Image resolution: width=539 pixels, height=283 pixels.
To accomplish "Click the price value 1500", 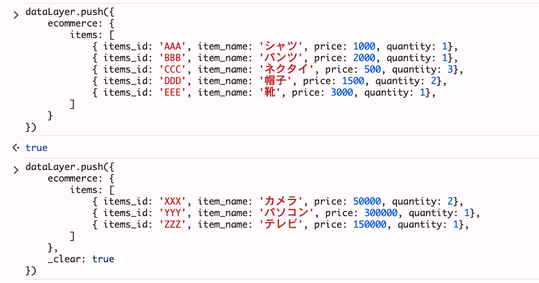I will point(353,81).
